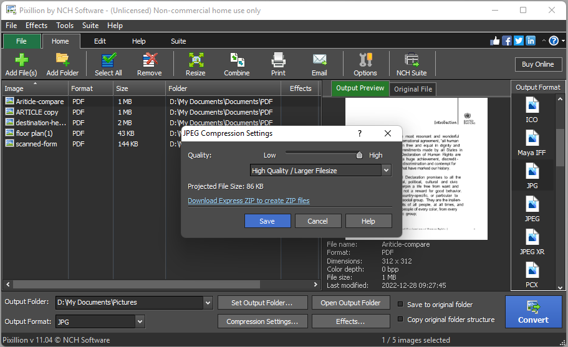Click Save in the JPEG Compression dialog
This screenshot has width=568, height=347.
(267, 221)
